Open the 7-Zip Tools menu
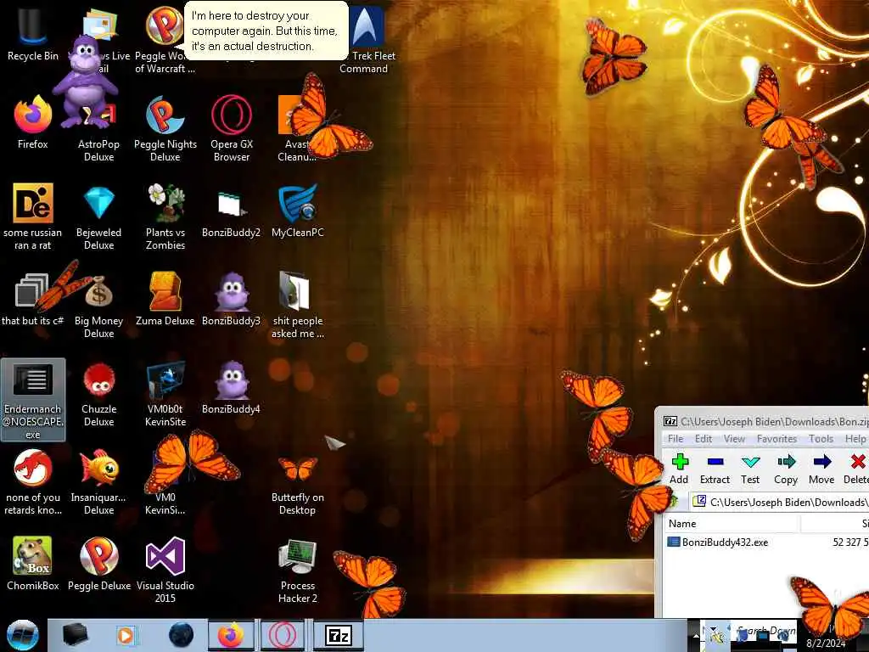The width and height of the screenshot is (869, 652). [x=821, y=439]
